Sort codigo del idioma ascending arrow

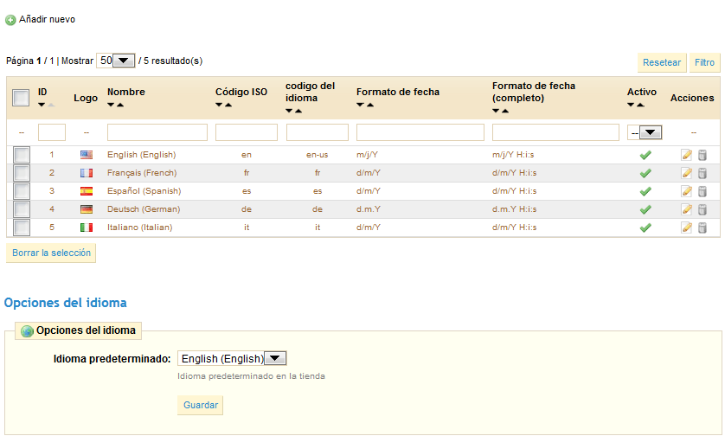coord(298,111)
